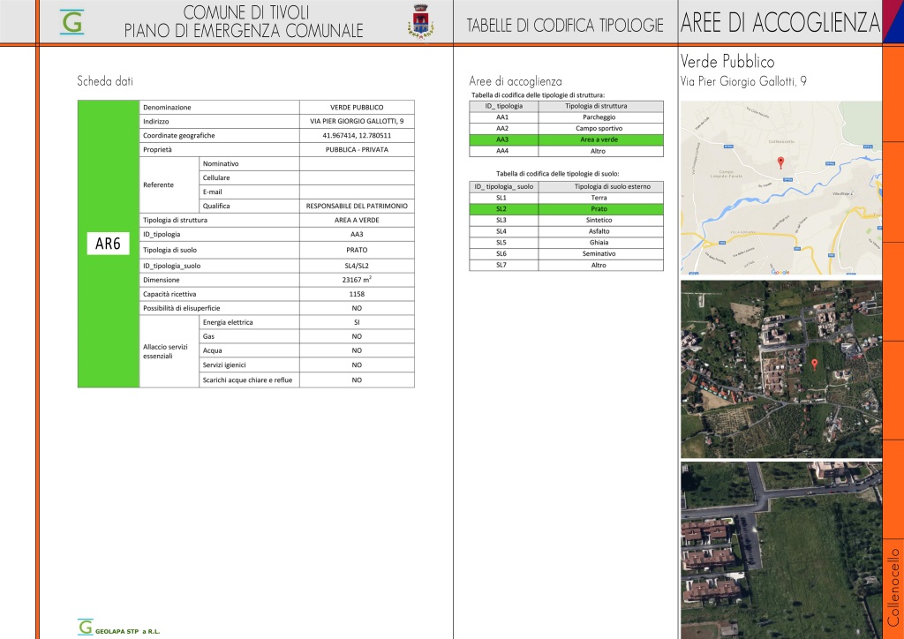Click the "RESPONSABILE DEL PATRIMONIO" cell
This screenshot has width=904, height=639.
point(357,206)
